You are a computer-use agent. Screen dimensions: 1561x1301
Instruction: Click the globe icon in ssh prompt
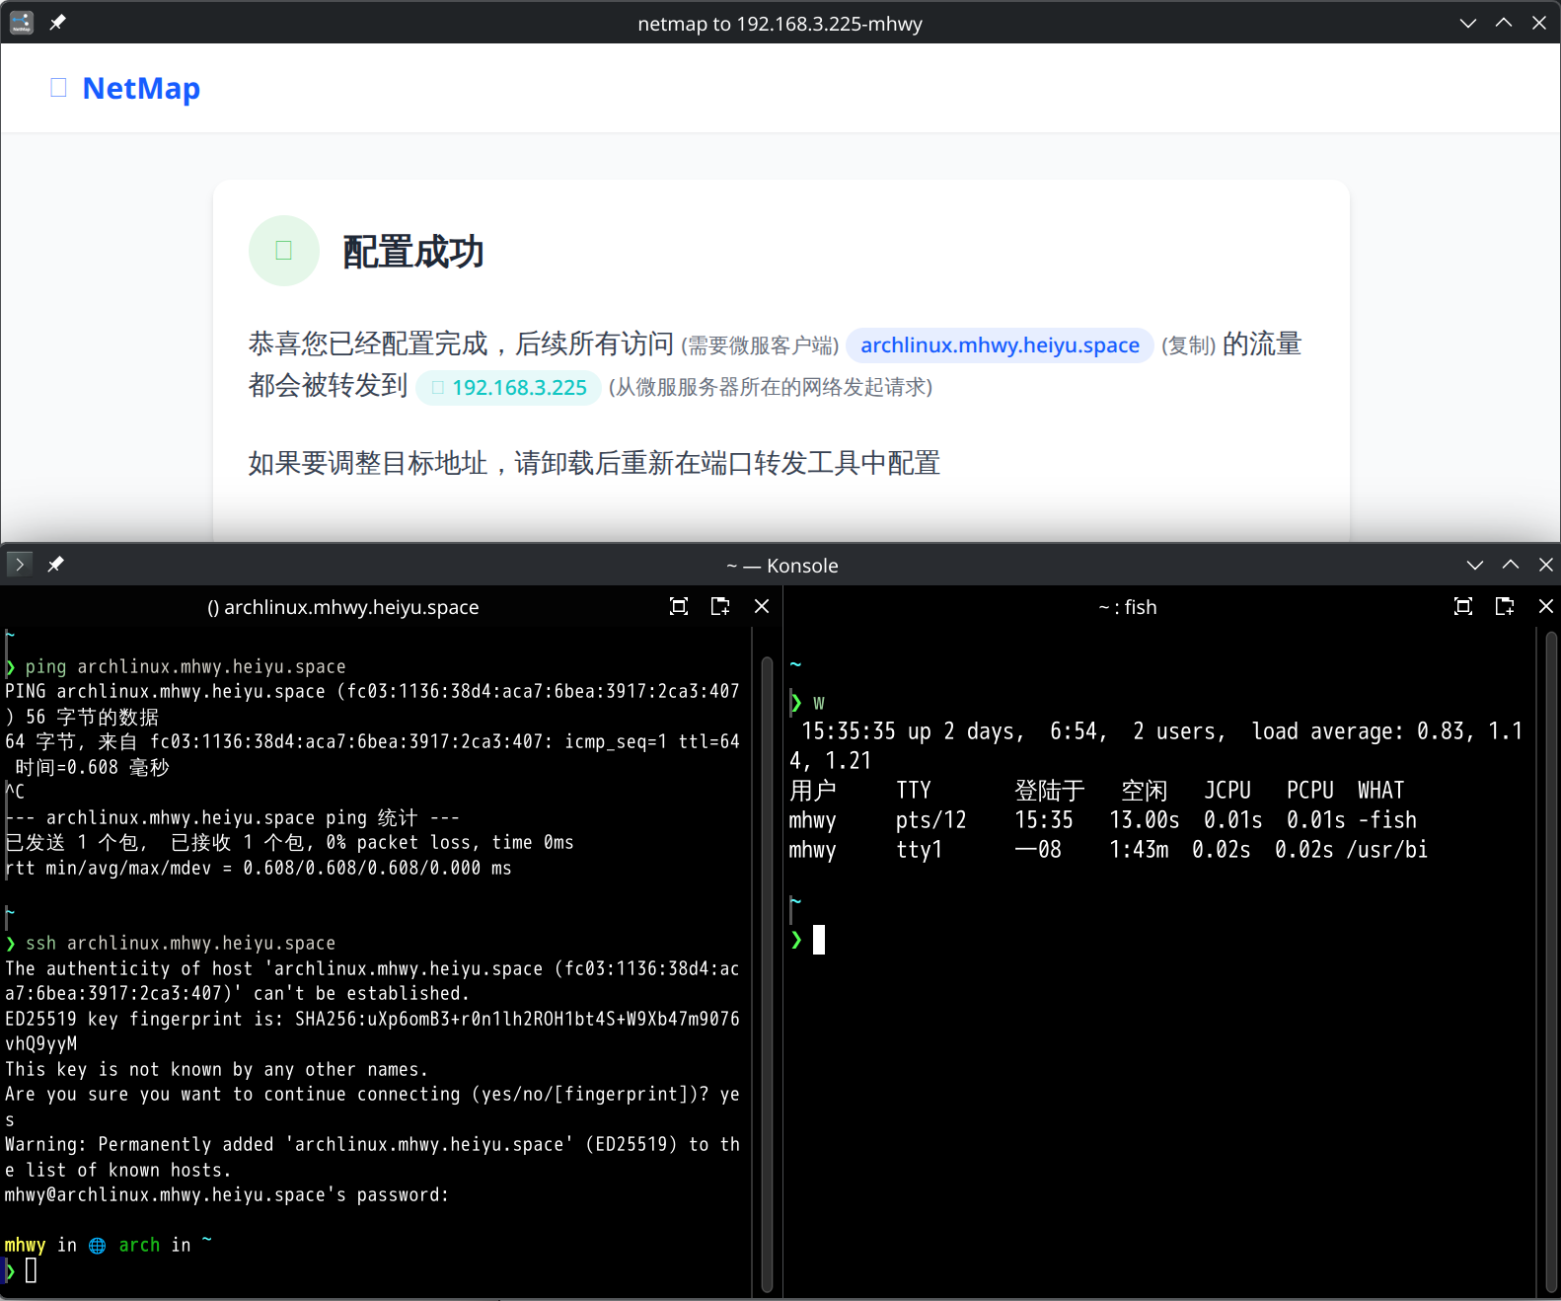[x=98, y=1246]
